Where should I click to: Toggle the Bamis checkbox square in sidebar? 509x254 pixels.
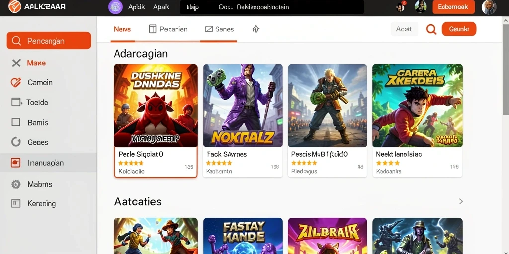click(16, 122)
